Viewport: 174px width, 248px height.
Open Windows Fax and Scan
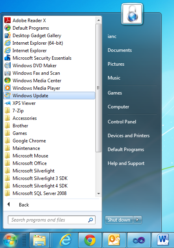(x=49, y=73)
